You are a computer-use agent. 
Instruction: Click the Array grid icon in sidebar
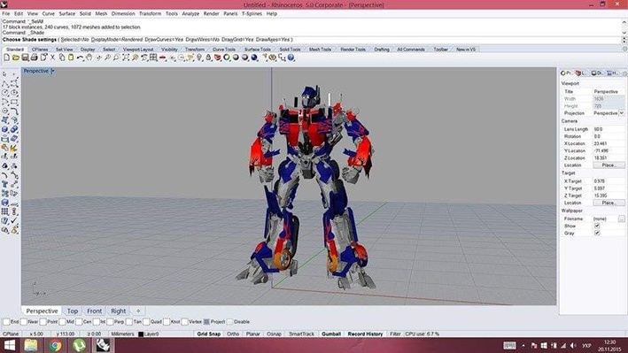tap(4, 211)
